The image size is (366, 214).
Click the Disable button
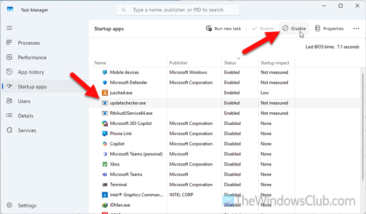pyautogui.click(x=294, y=28)
